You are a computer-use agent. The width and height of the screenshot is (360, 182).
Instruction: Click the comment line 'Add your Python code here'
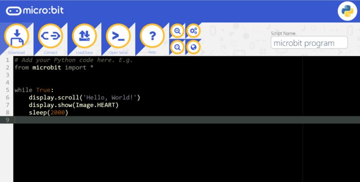tap(73, 60)
